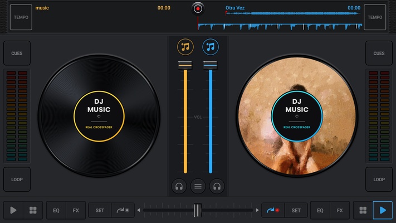Tap the left black vinyl turntable

99,116
